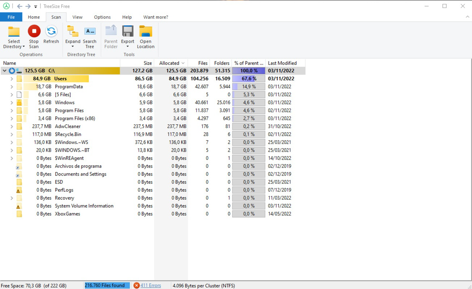The height and width of the screenshot is (289, 472).
Task: Click the Expand directory tree icon
Action: 73,31
